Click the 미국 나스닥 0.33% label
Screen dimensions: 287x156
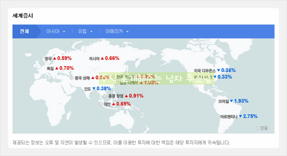pyautogui.click(x=213, y=77)
